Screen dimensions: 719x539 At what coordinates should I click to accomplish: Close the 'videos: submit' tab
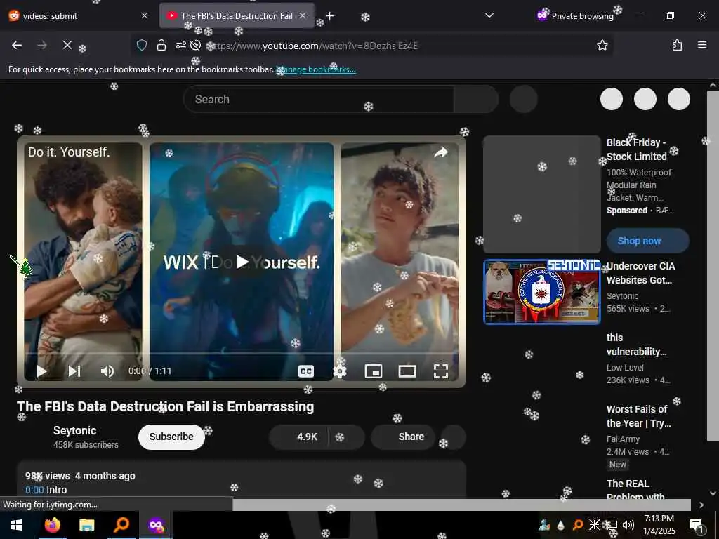click(x=145, y=15)
